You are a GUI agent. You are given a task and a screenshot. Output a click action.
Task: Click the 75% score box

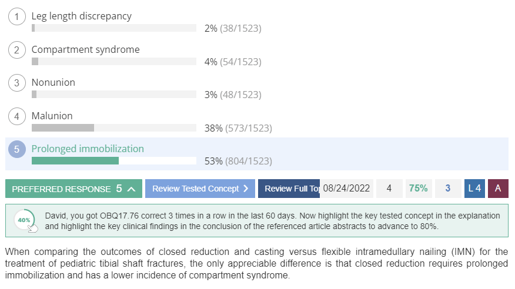coord(419,189)
